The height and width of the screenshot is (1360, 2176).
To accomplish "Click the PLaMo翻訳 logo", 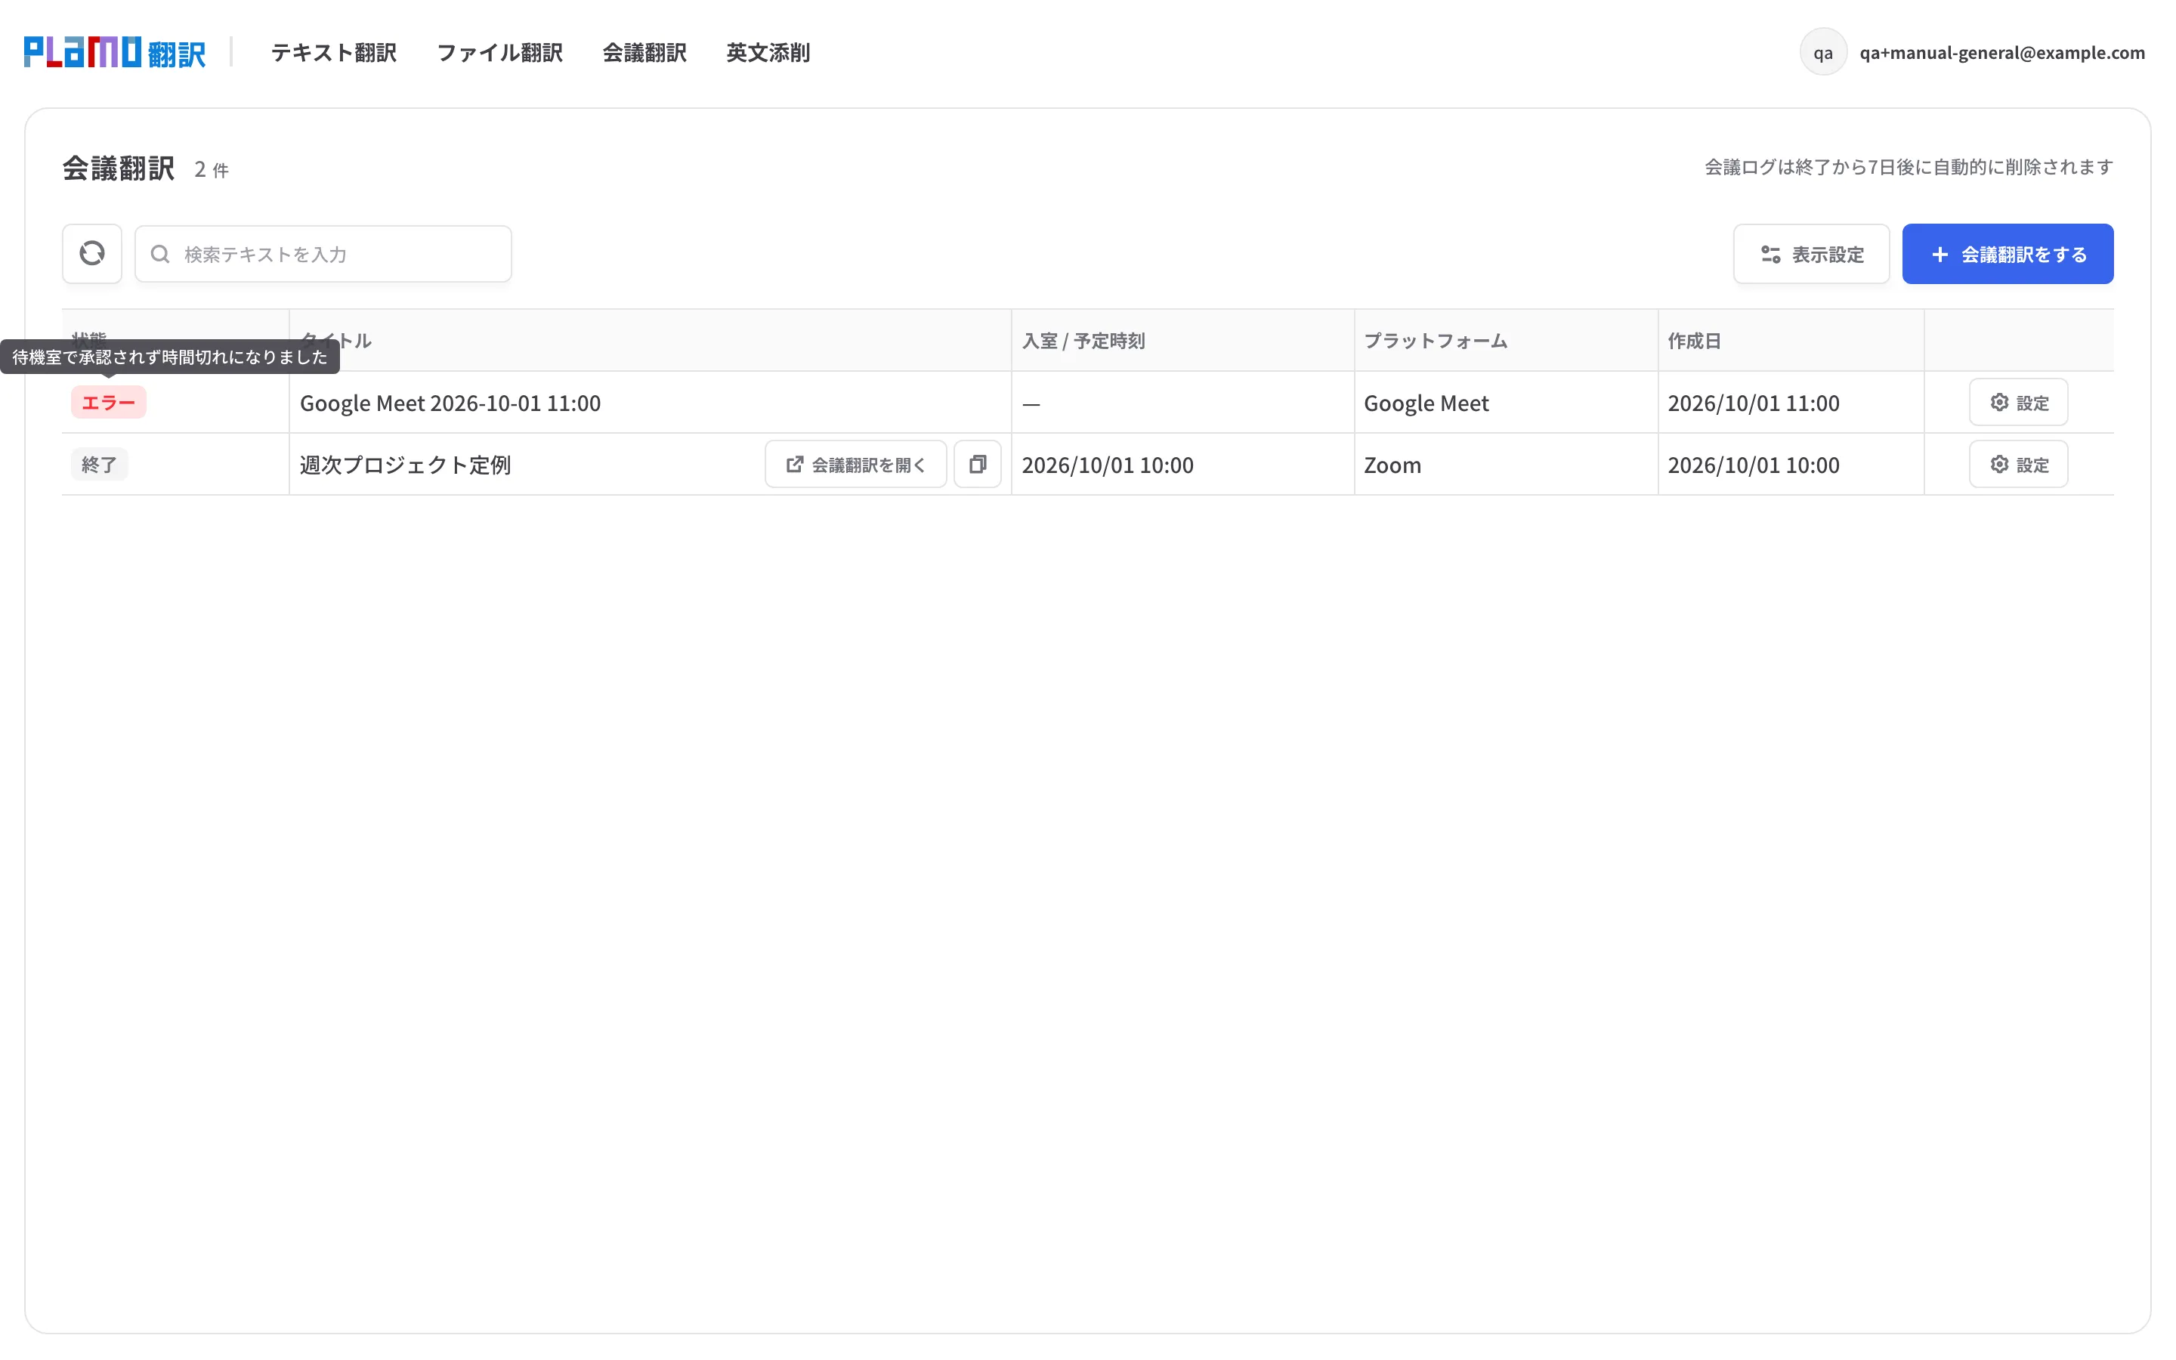I will pos(115,52).
